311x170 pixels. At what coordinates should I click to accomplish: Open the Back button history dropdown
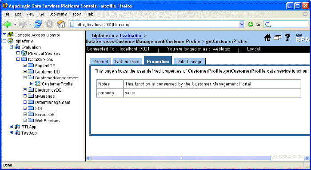[x=15, y=24]
